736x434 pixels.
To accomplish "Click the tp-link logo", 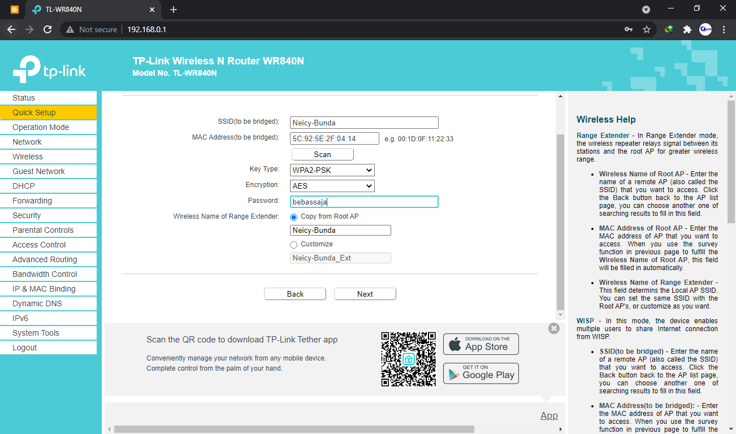I will coord(49,69).
